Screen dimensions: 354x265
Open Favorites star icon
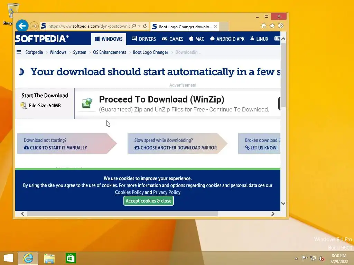pos(272,26)
